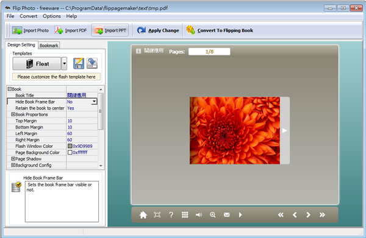Click the email envelope icon
Image resolution: width=366 pixels, height=238 pixels.
[227, 215]
